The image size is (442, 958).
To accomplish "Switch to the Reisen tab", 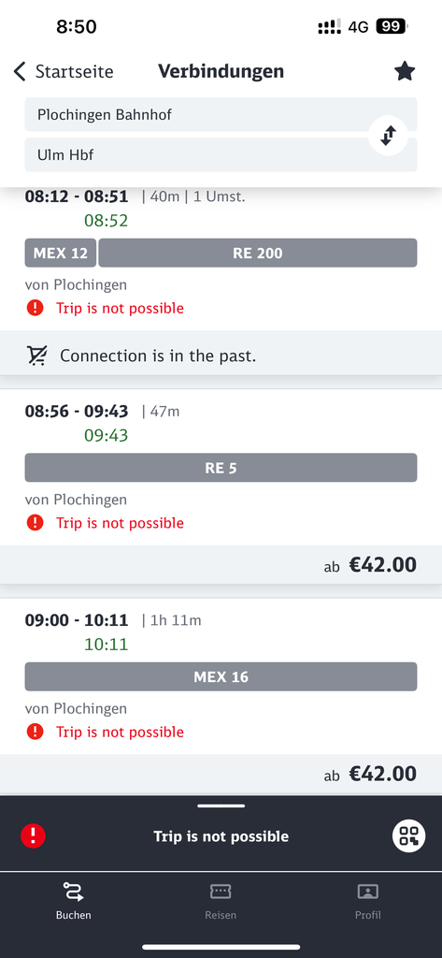I will click(221, 901).
